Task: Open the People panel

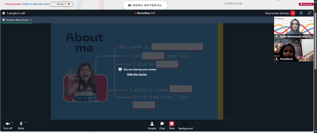Action: tap(152, 126)
